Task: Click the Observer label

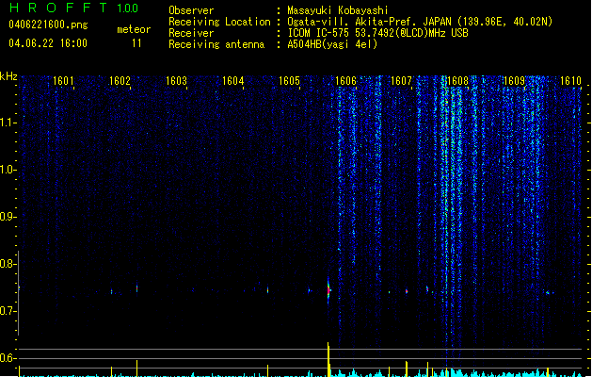Action: pyautogui.click(x=191, y=10)
